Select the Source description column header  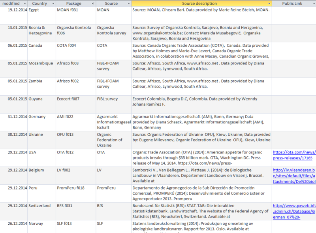point(201,4)
